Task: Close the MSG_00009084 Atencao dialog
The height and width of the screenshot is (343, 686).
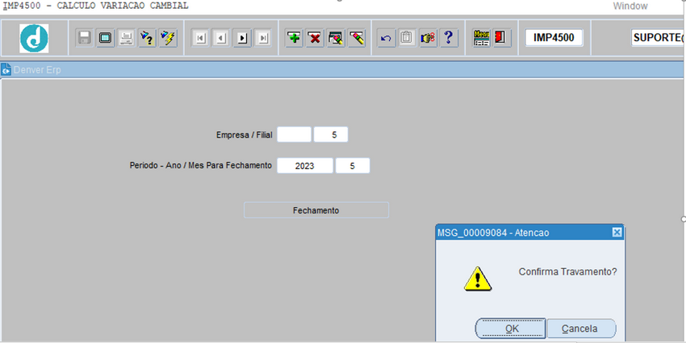Action: 617,232
